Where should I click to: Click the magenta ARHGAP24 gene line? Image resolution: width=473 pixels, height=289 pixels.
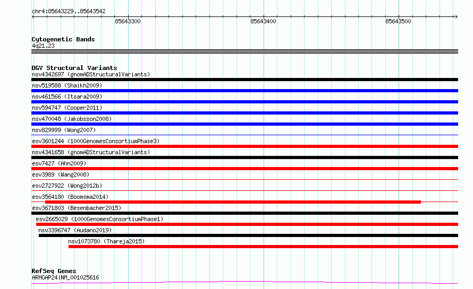tap(244, 282)
